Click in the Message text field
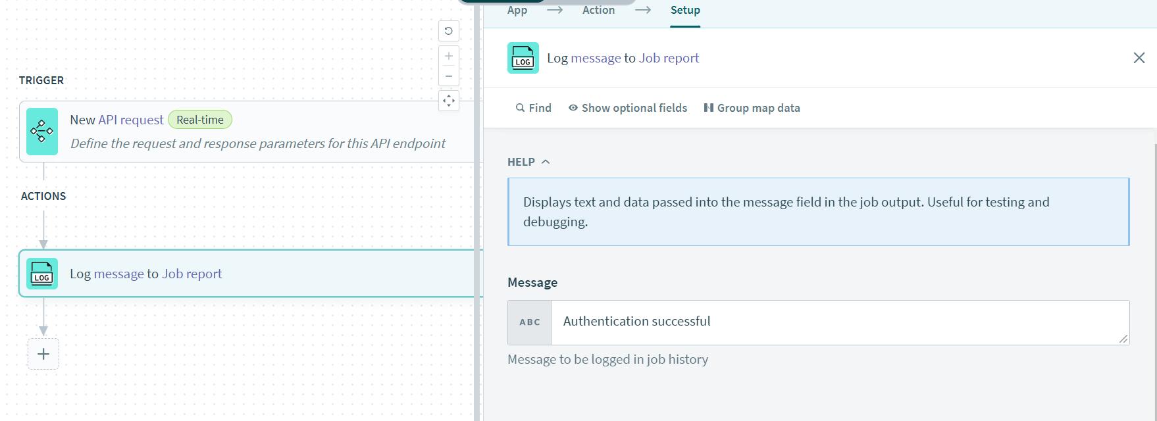This screenshot has width=1157, height=421. 836,322
